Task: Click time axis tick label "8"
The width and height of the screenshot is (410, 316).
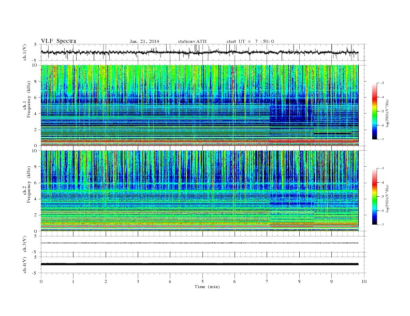Action: pyautogui.click(x=299, y=281)
